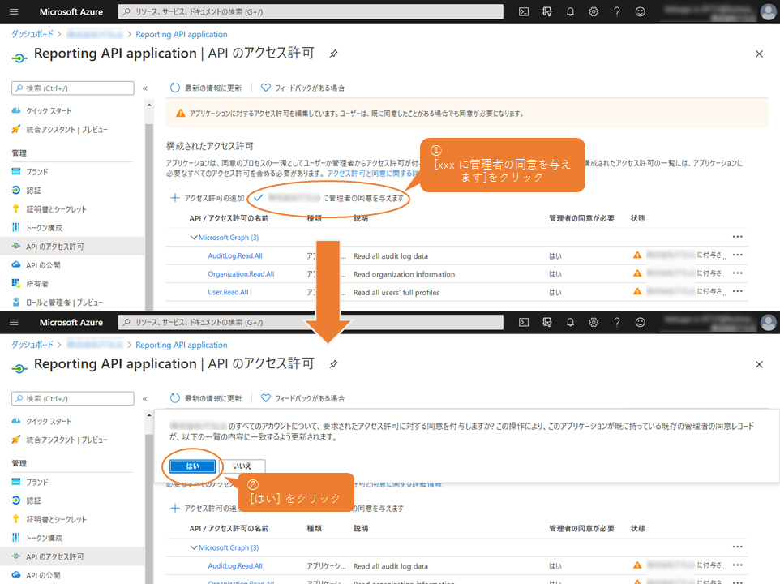Open Cloud Shell icon in lower screenshot header
Image resolution: width=780 pixels, height=584 pixels.
pos(524,322)
